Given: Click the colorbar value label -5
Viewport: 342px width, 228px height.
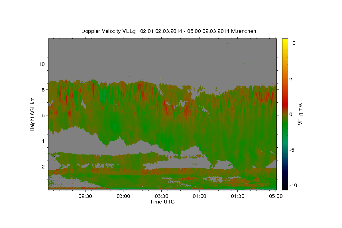Looking at the screenshot, I should [x=292, y=150].
